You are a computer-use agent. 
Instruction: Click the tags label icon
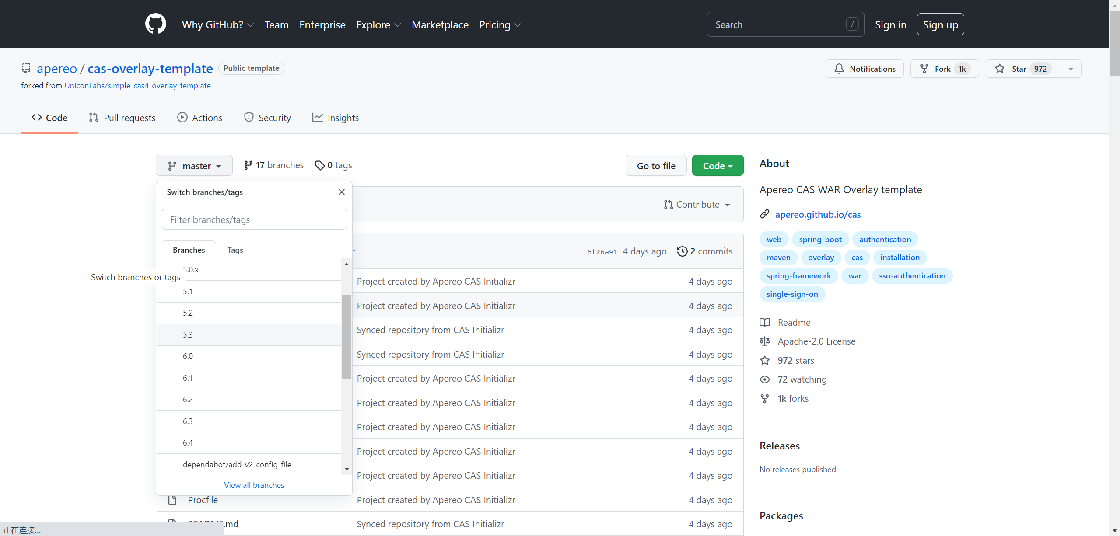[320, 165]
